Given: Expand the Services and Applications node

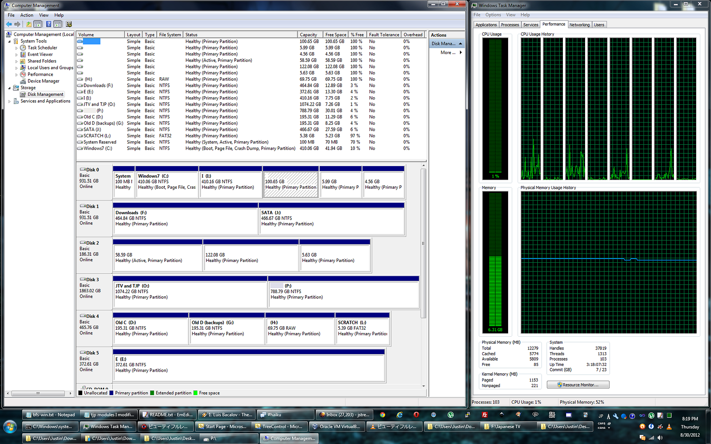Looking at the screenshot, I should 9,101.
